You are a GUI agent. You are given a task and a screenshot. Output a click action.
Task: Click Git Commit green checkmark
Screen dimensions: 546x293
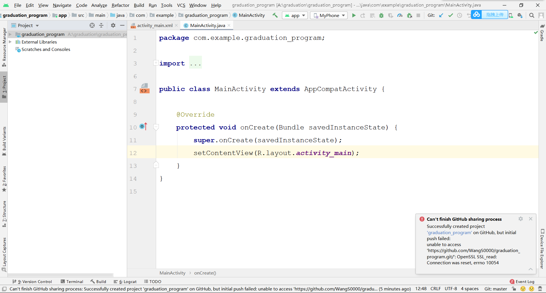click(x=450, y=15)
